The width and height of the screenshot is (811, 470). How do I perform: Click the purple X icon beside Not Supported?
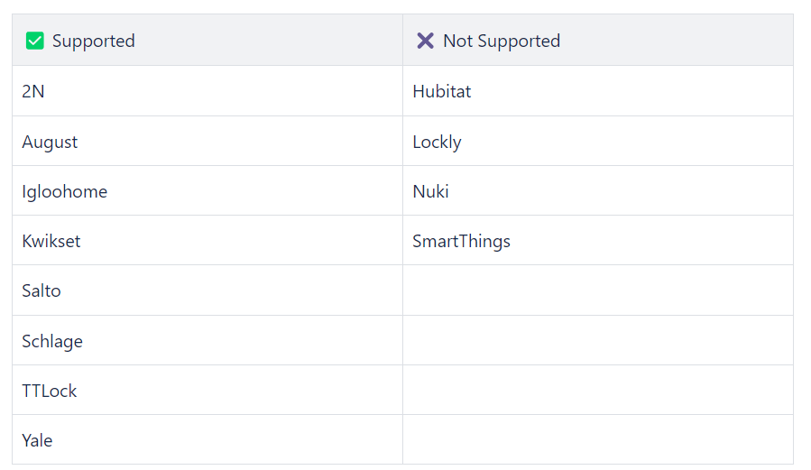click(425, 41)
